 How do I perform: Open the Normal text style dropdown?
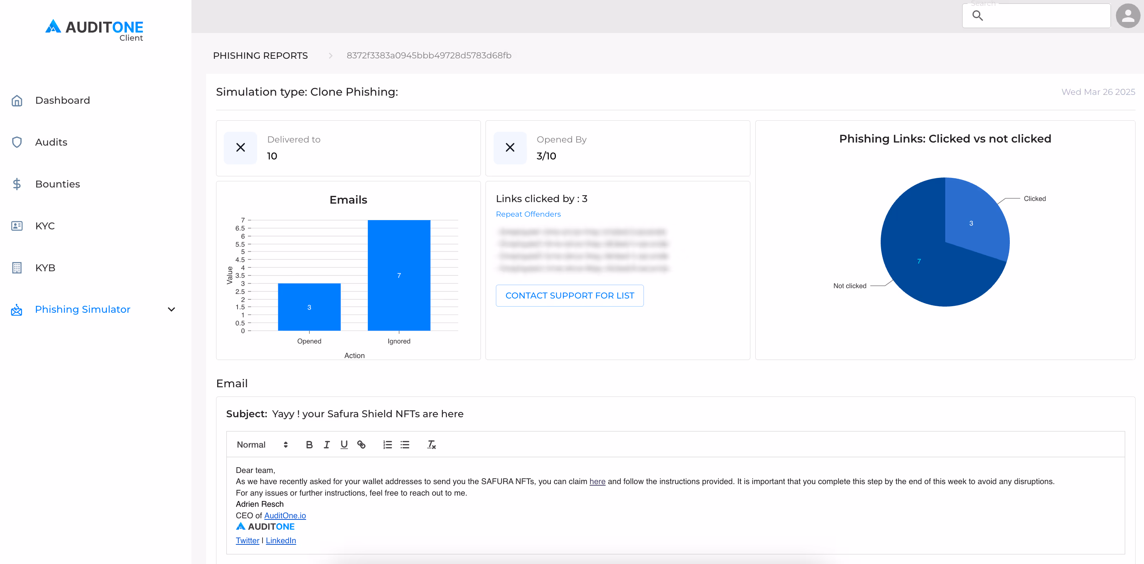click(262, 445)
